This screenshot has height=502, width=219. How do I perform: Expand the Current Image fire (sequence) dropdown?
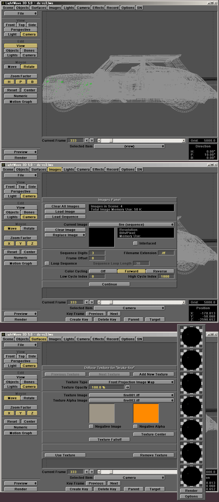(131, 224)
